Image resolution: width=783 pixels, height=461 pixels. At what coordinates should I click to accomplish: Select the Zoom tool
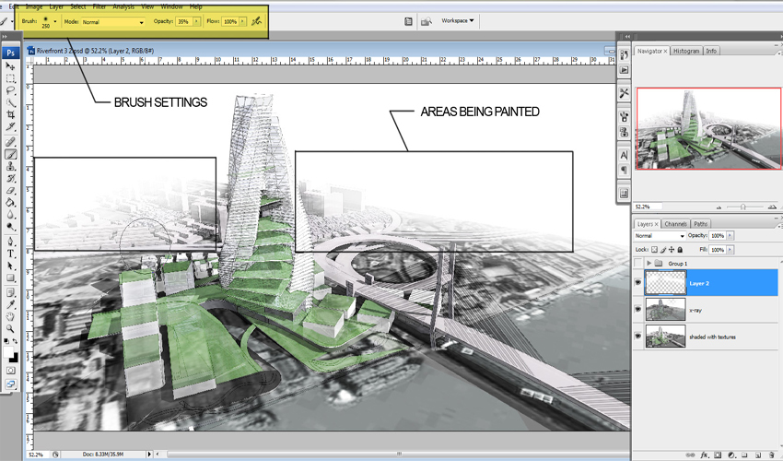10,328
